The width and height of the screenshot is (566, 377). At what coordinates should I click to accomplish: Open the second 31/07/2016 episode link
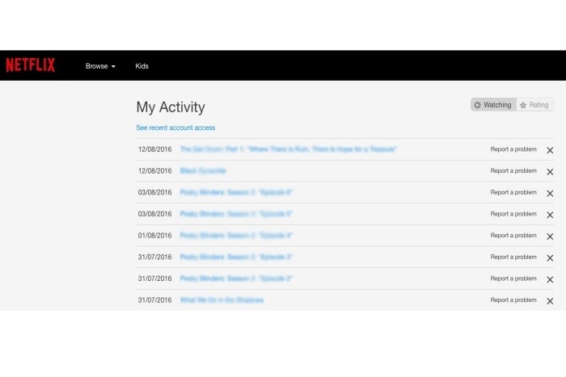click(236, 279)
